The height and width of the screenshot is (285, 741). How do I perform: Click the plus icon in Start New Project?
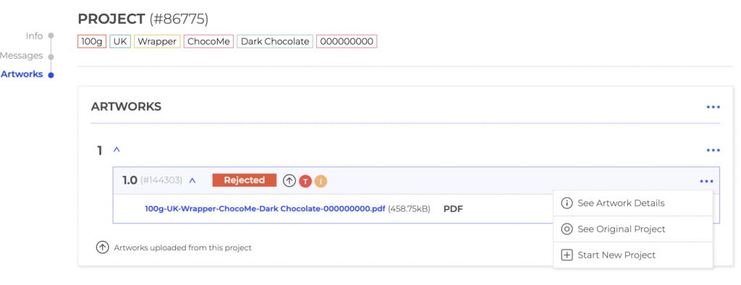(x=566, y=255)
